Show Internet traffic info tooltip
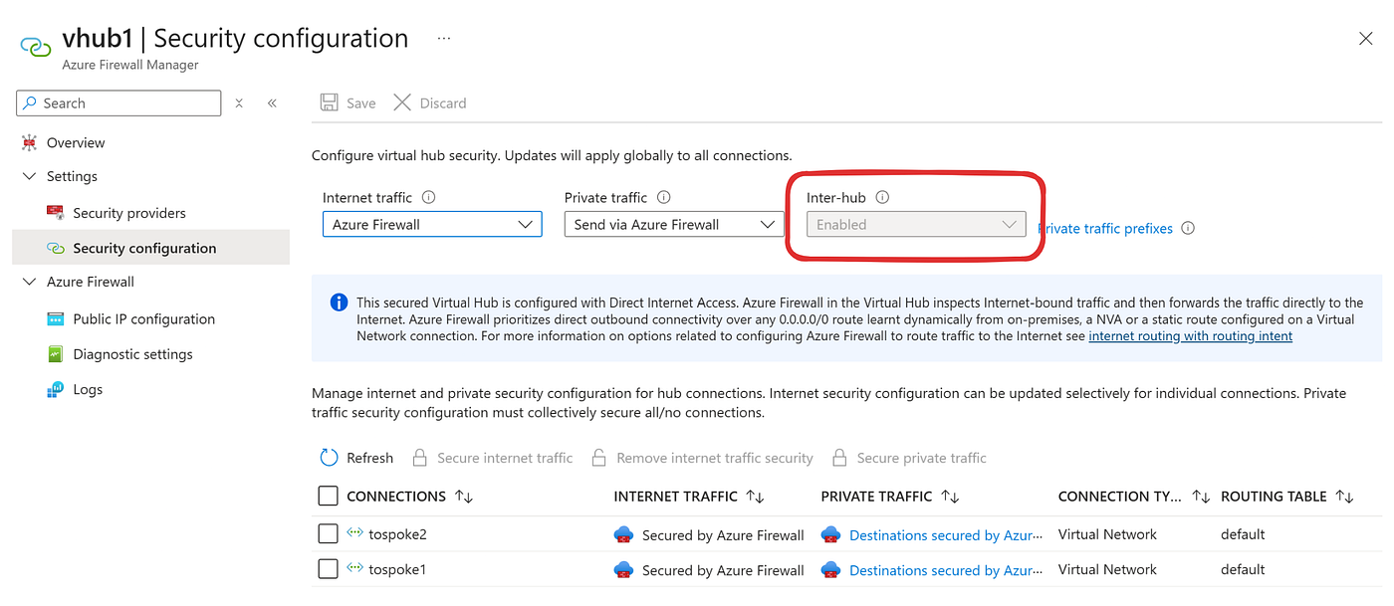 click(x=429, y=198)
